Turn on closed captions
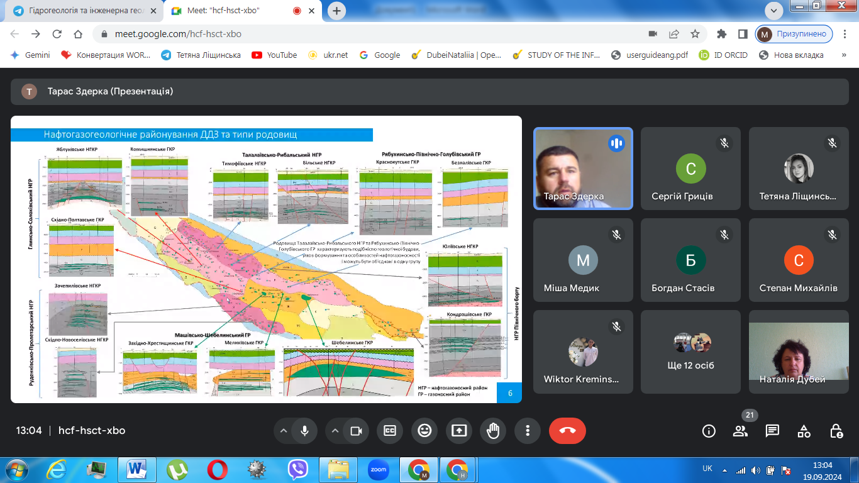 [390, 431]
